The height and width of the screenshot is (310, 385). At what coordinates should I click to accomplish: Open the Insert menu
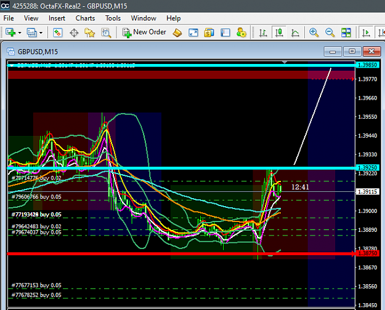click(x=57, y=18)
